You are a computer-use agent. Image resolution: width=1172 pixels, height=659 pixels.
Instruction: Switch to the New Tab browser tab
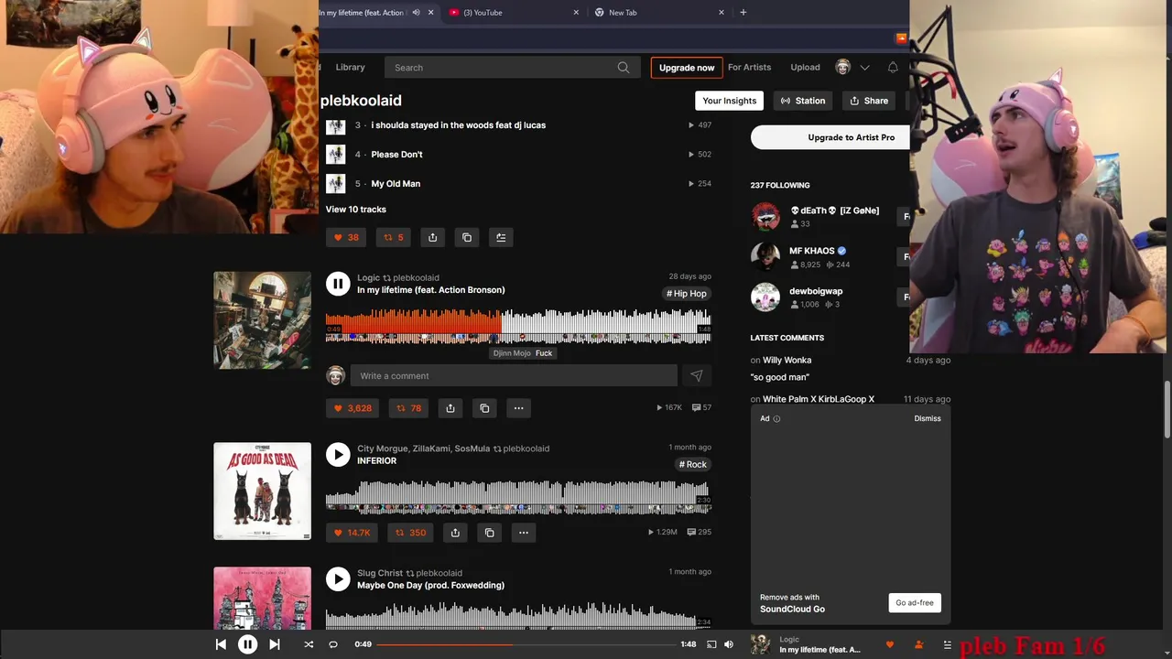pyautogui.click(x=659, y=13)
